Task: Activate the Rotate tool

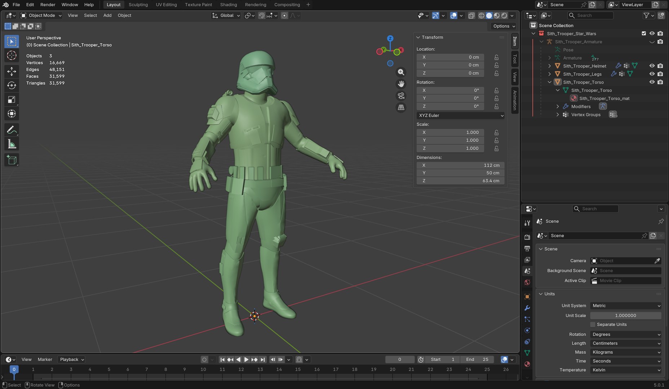Action: pos(12,85)
